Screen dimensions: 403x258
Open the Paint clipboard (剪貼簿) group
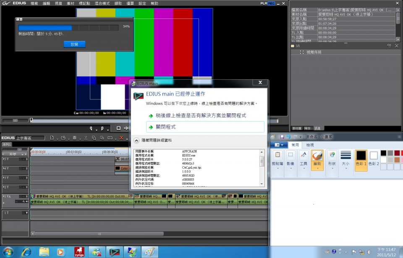pos(277,160)
